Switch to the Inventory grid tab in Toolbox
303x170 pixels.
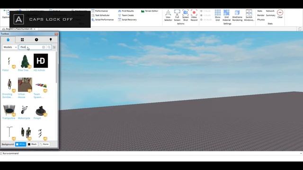tap(22, 40)
